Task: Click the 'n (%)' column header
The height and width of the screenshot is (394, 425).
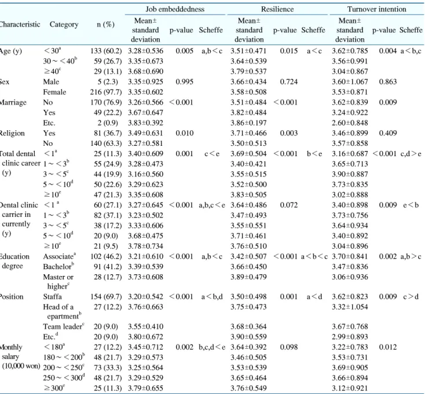Action: [x=106, y=25]
